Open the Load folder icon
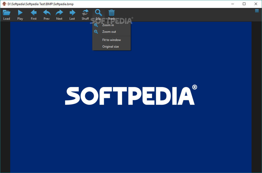 click(7, 15)
